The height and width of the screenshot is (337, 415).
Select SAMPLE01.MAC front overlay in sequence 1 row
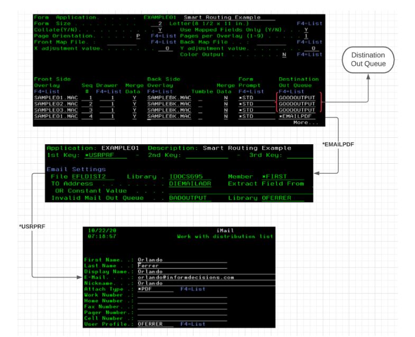click(56, 98)
